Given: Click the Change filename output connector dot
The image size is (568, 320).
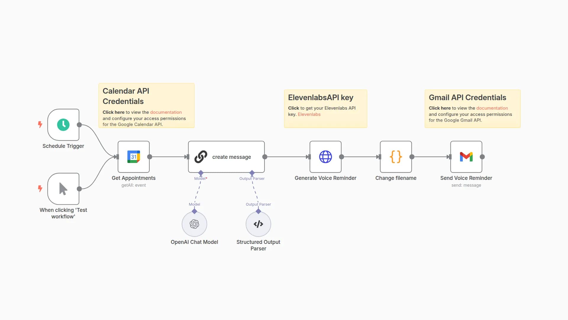Looking at the screenshot, I should tap(412, 157).
